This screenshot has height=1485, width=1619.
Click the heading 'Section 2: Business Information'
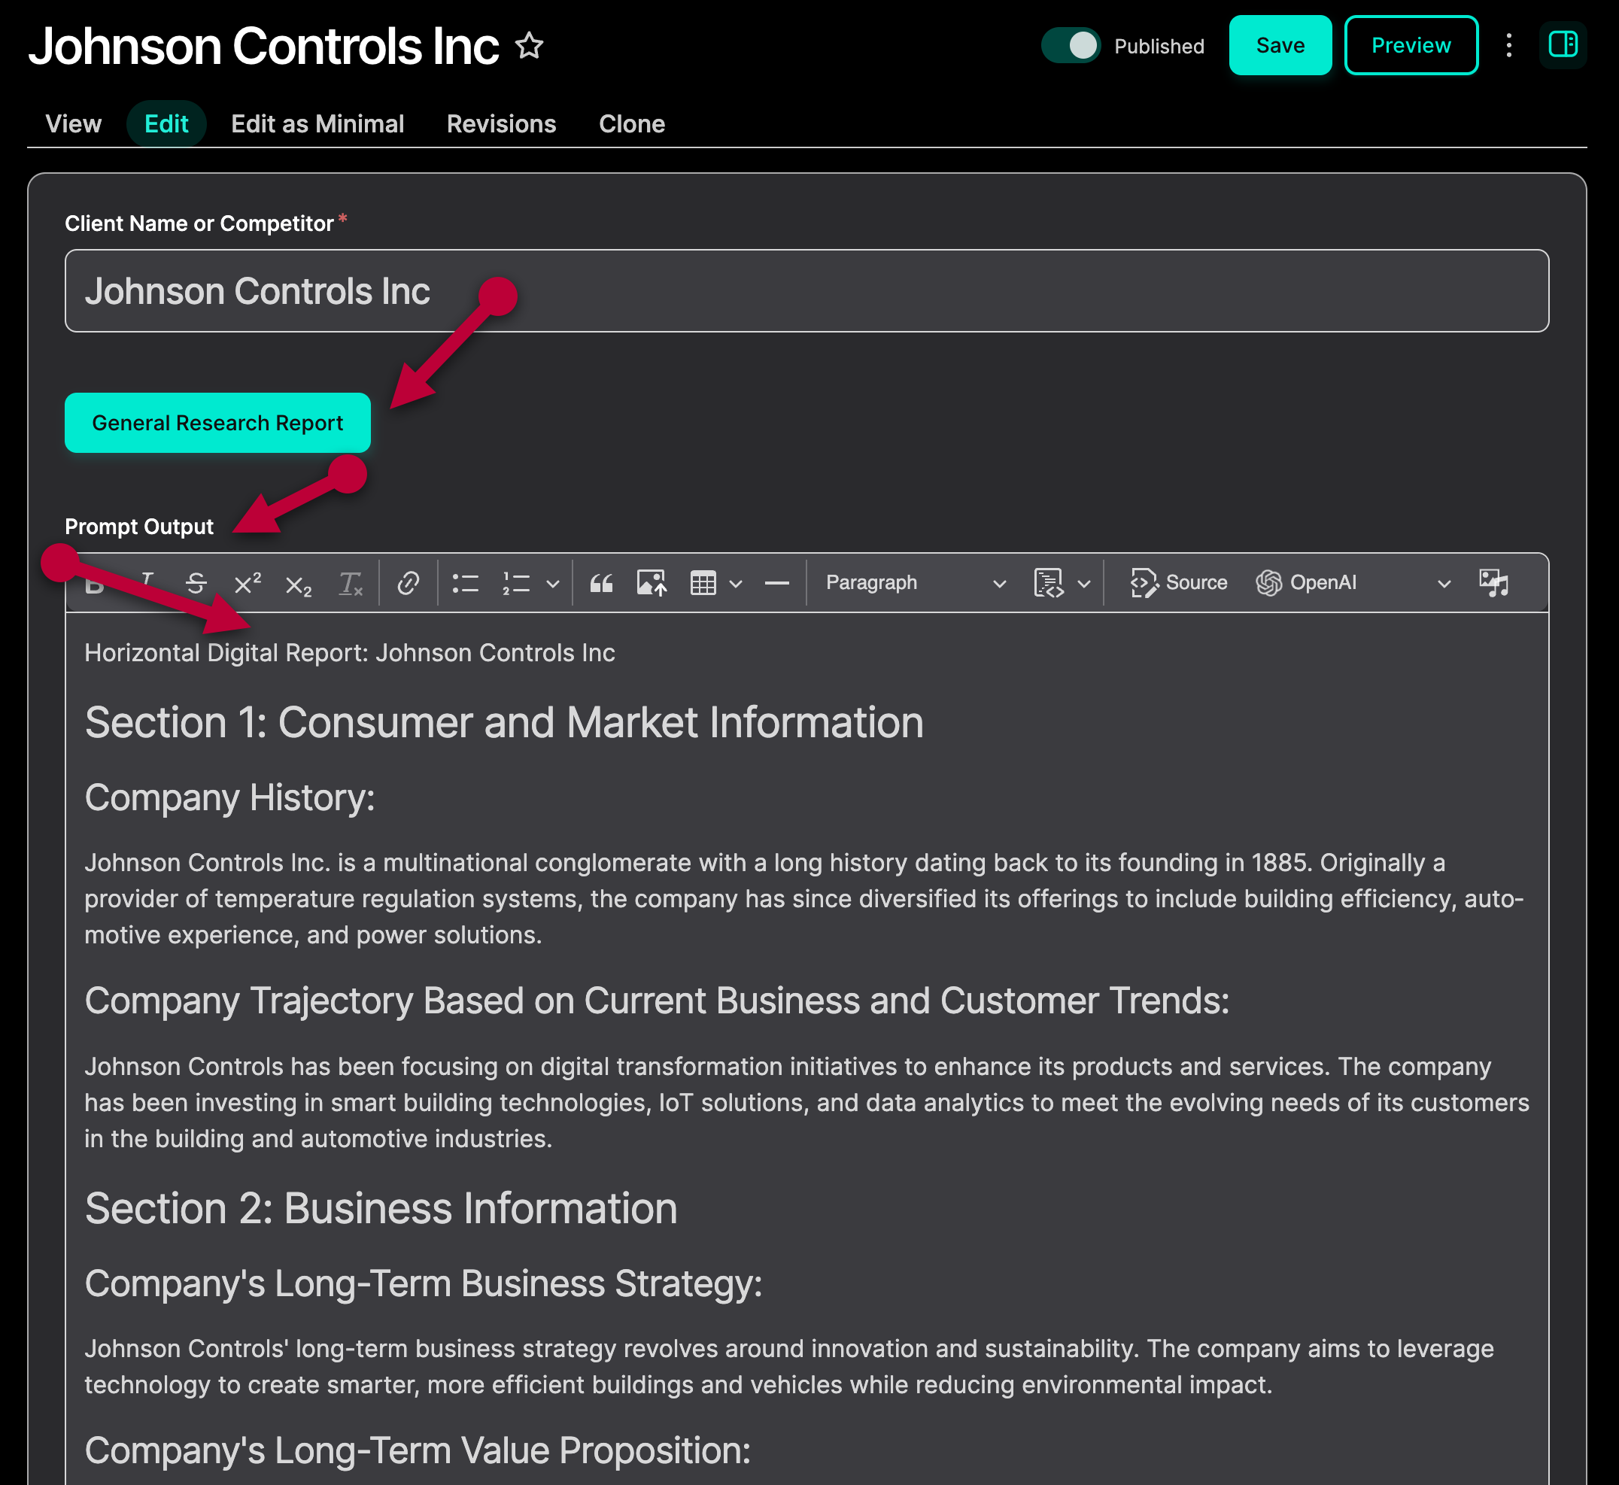pyautogui.click(x=381, y=1207)
